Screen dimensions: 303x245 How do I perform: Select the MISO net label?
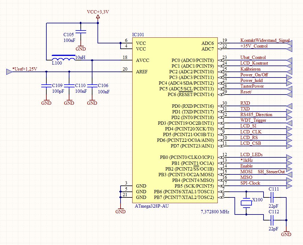point(246,177)
